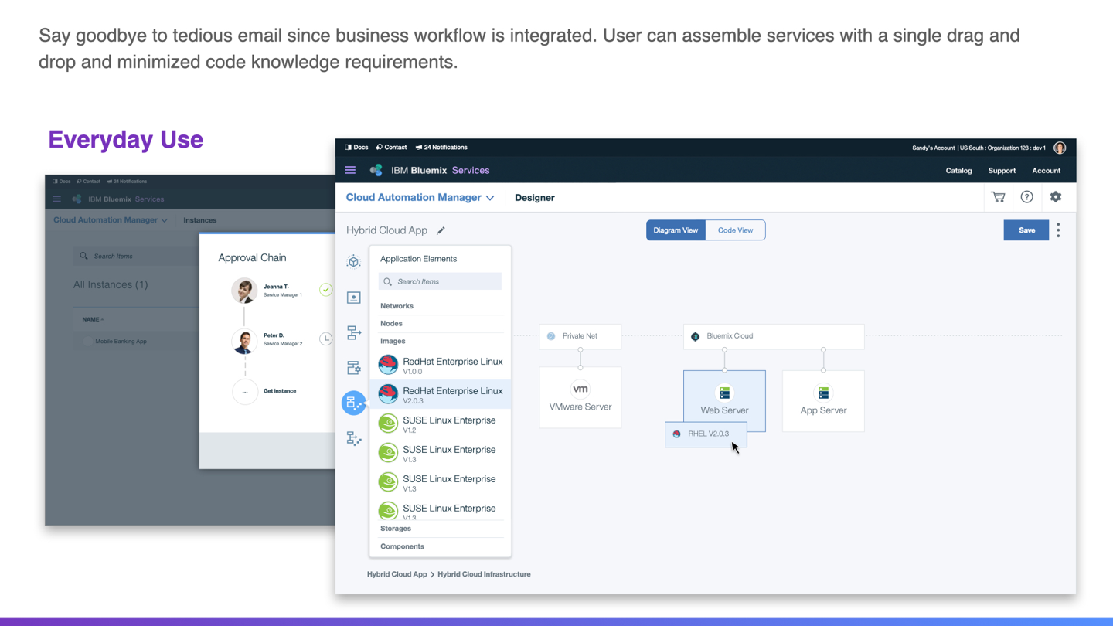The height and width of the screenshot is (626, 1113).
Task: Click green checkmark next to Joanna T.
Action: tap(326, 290)
